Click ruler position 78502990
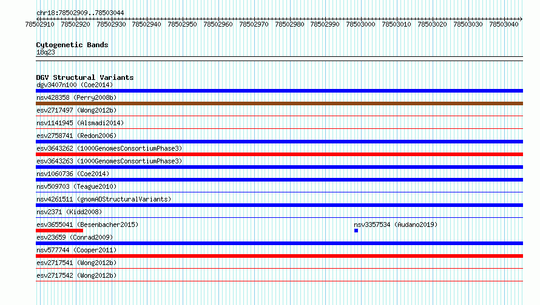Image resolution: width=540 pixels, height=305 pixels. [325, 24]
